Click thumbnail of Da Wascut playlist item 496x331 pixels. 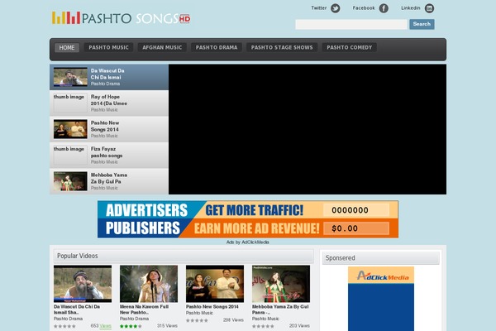pyautogui.click(x=70, y=77)
